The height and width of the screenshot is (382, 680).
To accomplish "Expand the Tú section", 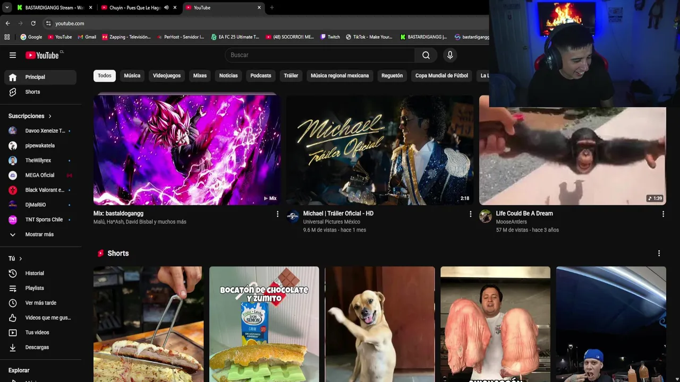I will pyautogui.click(x=15, y=258).
